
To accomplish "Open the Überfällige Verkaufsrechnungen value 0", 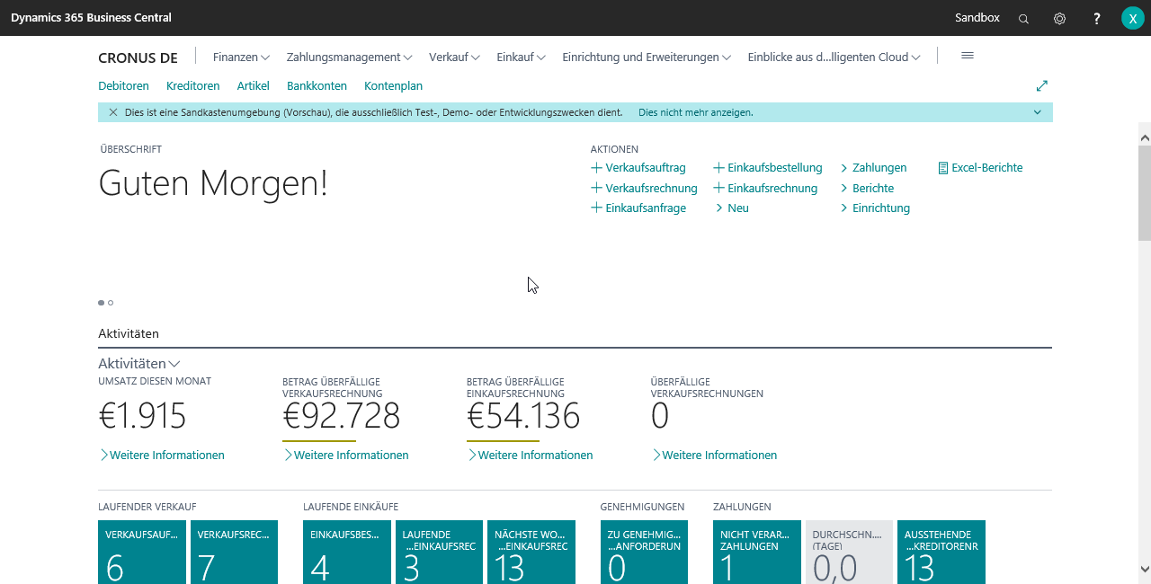I will click(660, 416).
